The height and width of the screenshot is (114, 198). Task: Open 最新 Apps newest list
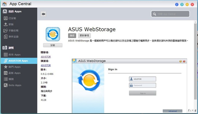click(x=14, y=73)
